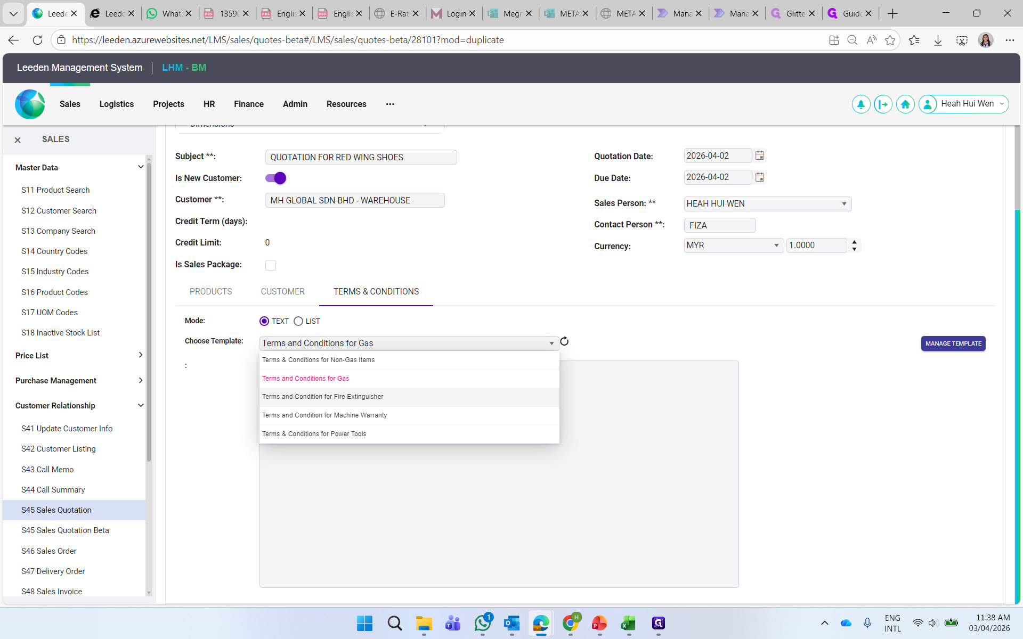Open S45 Sales Quotation Beta link
Viewport: 1023px width, 639px height.
[x=65, y=530]
